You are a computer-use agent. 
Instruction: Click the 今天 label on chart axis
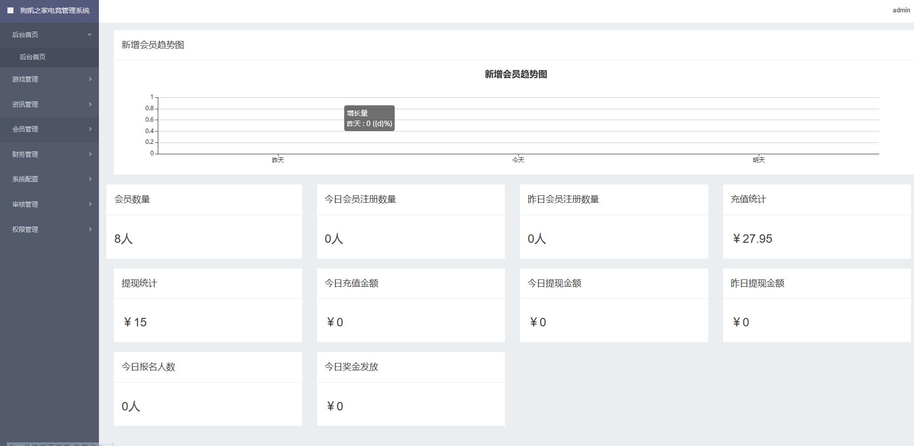pyautogui.click(x=518, y=160)
